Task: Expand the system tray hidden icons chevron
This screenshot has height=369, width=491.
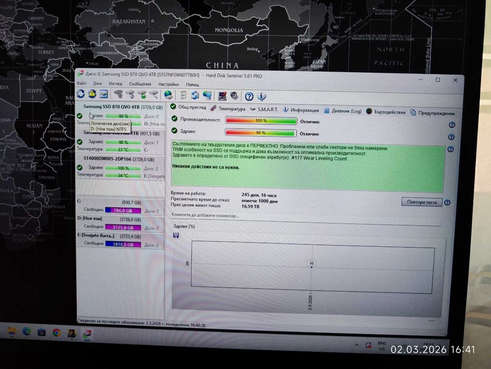Action: tap(357, 345)
